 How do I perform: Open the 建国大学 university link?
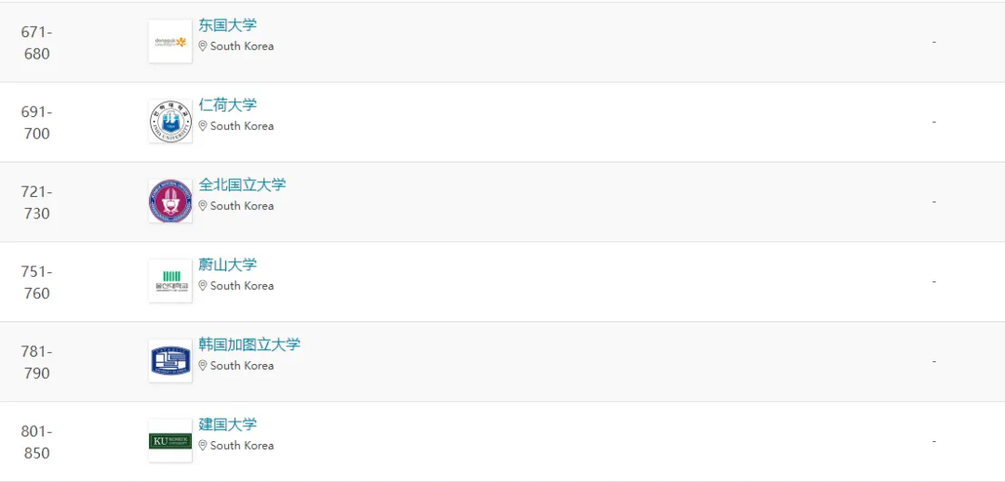[x=228, y=425]
